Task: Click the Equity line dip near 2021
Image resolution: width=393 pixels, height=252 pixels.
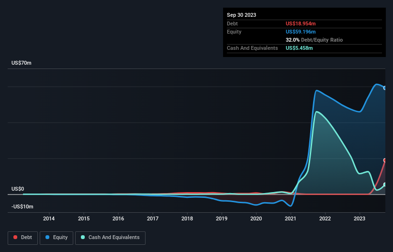Action: tap(291, 206)
